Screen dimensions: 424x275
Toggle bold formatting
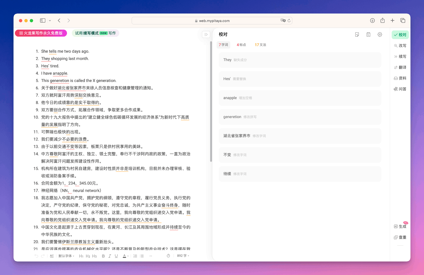(103, 256)
